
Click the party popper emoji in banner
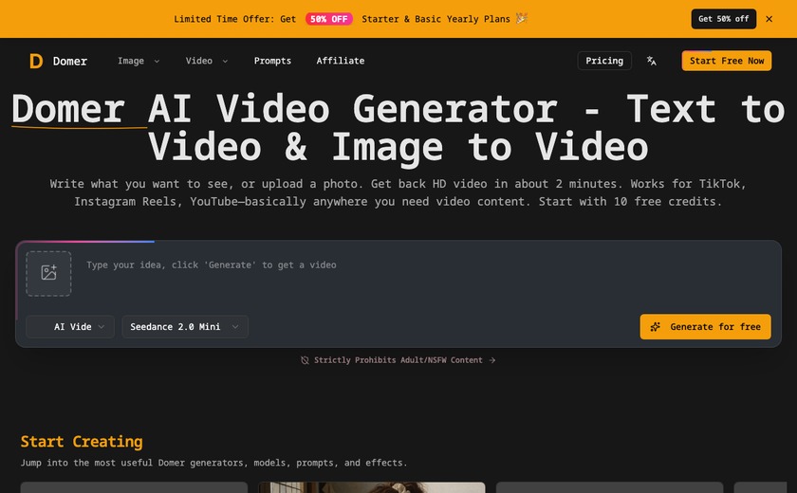pos(522,18)
